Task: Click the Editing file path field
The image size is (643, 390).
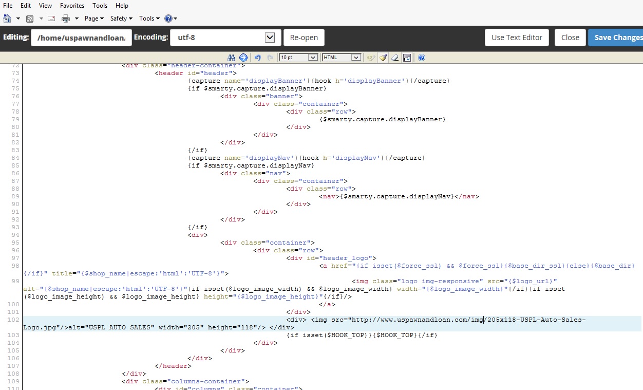Action: coord(81,38)
